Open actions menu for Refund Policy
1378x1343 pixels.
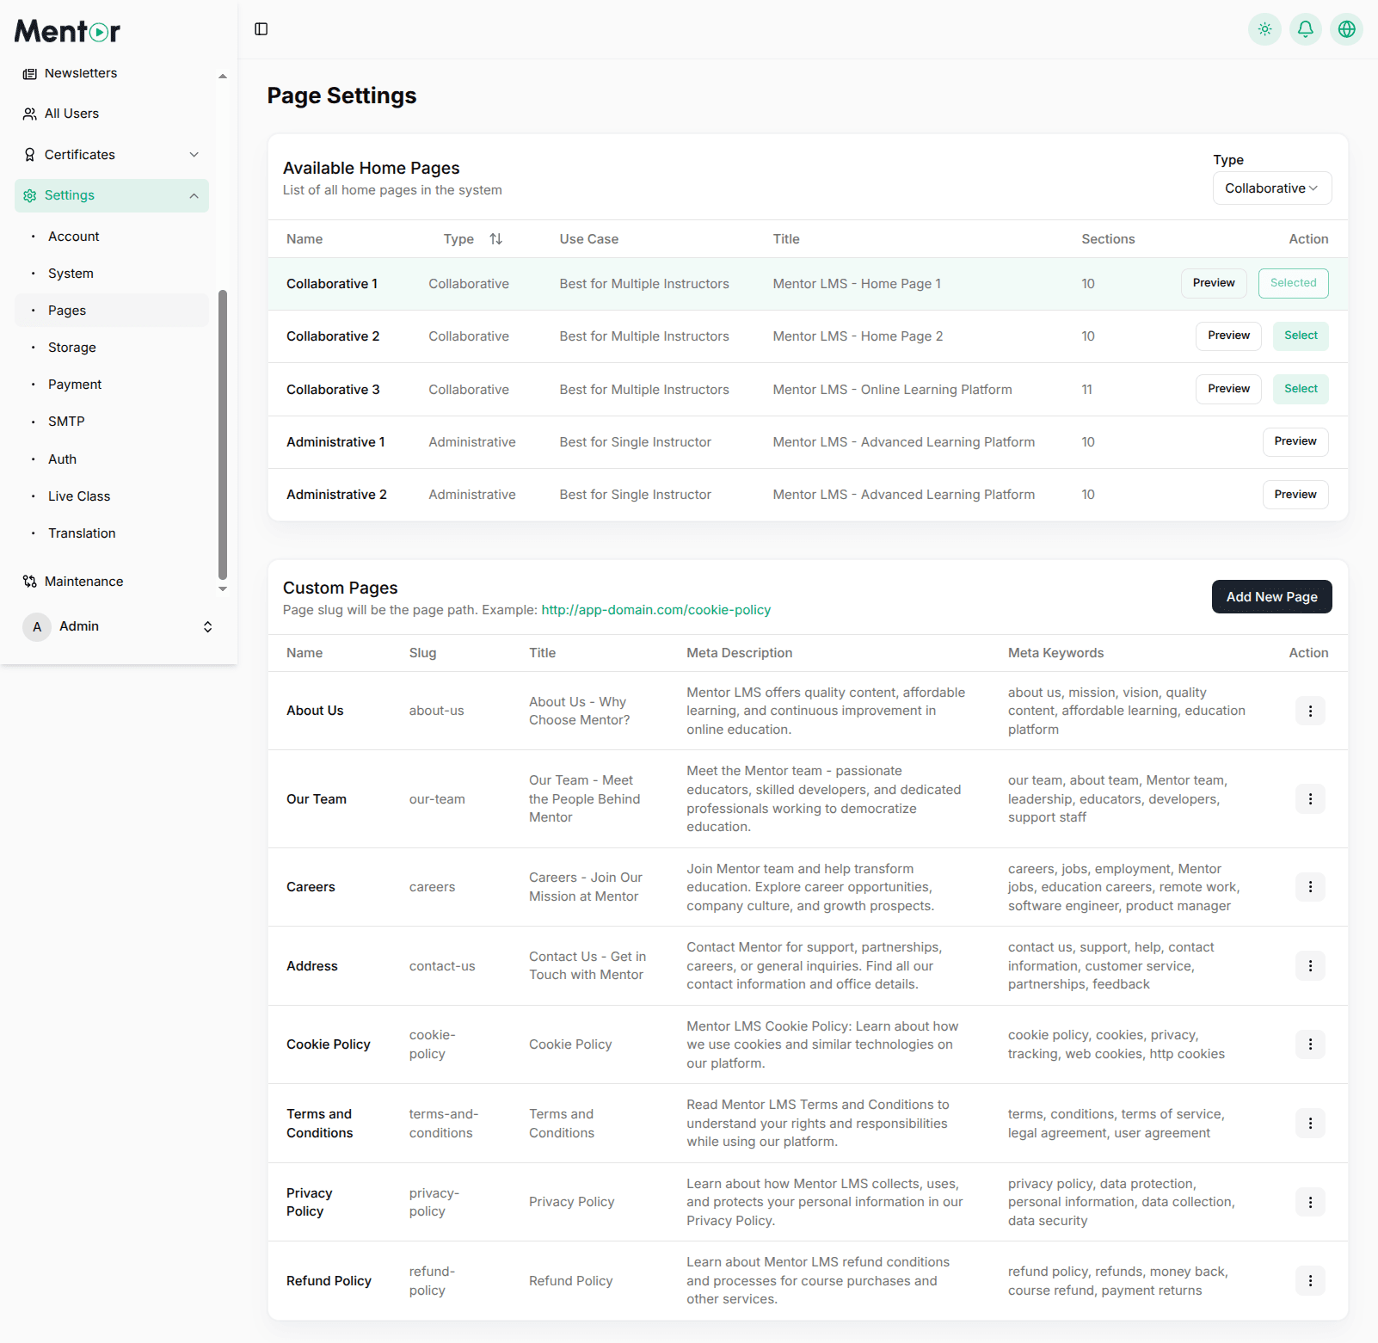pyautogui.click(x=1310, y=1280)
